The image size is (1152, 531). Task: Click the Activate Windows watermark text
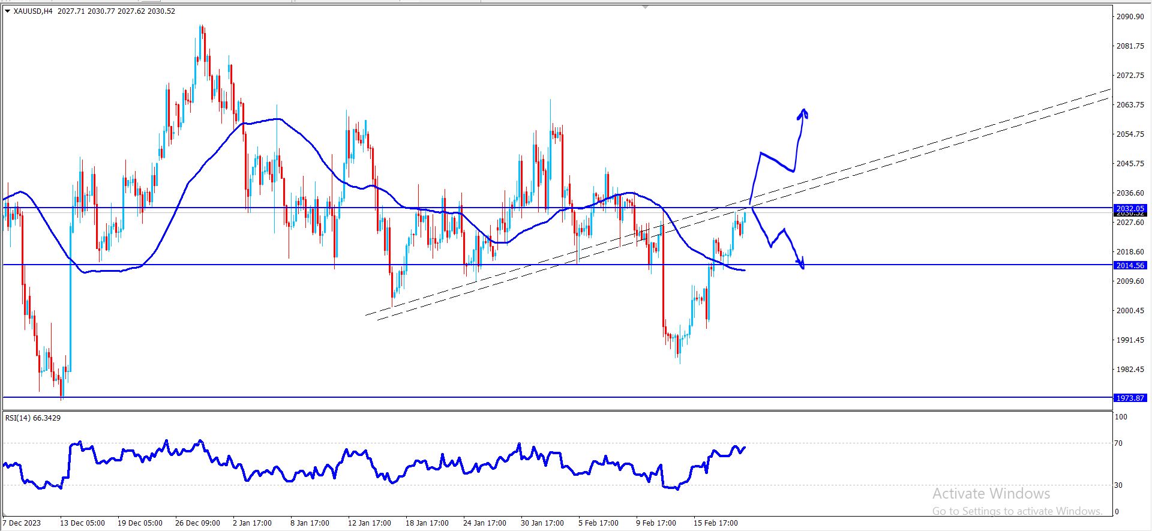pos(991,494)
